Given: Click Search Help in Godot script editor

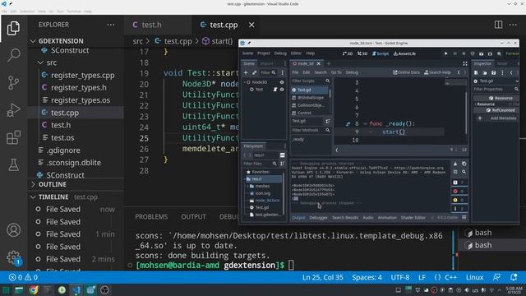Looking at the screenshot, I should point(437,72).
